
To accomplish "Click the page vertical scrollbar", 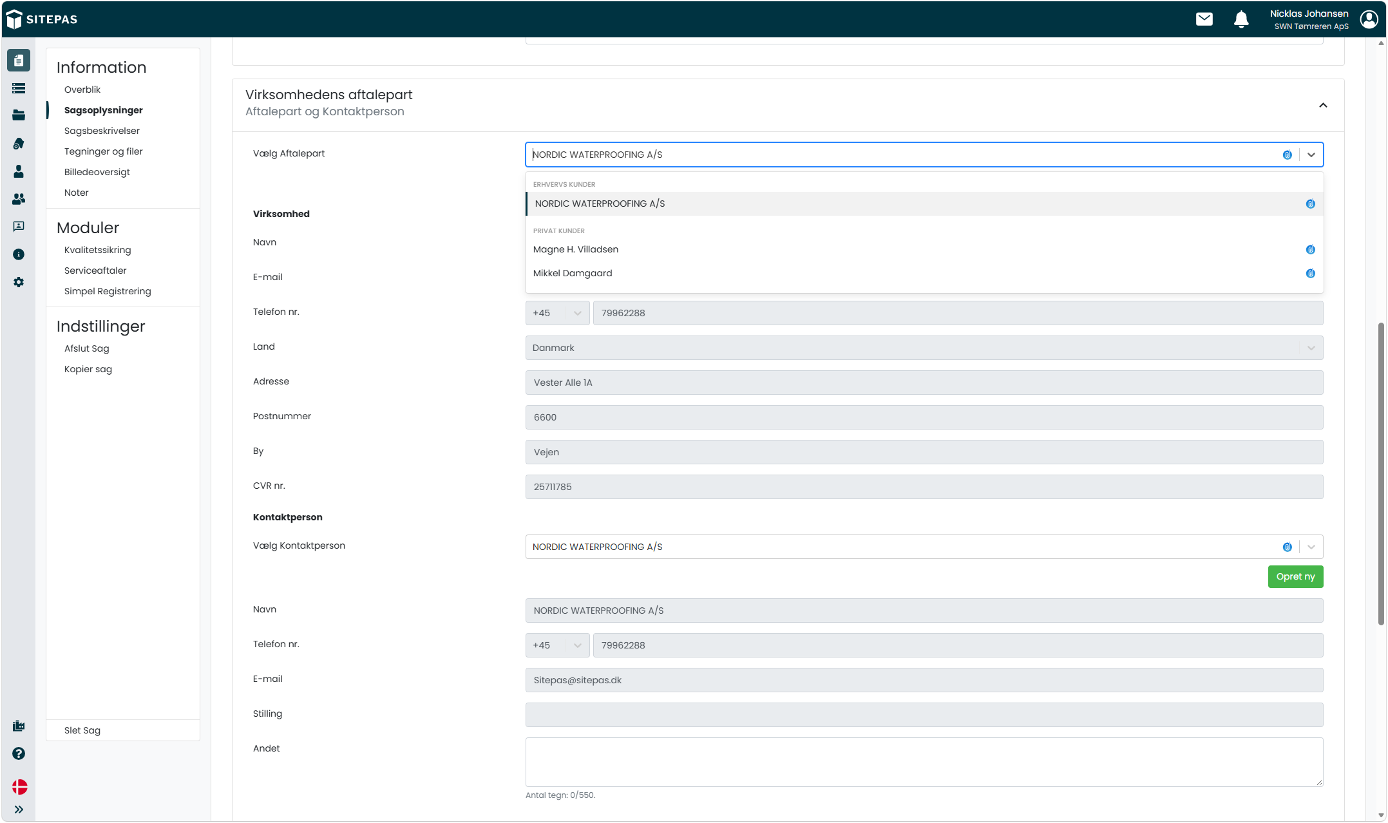I will click(x=1381, y=473).
